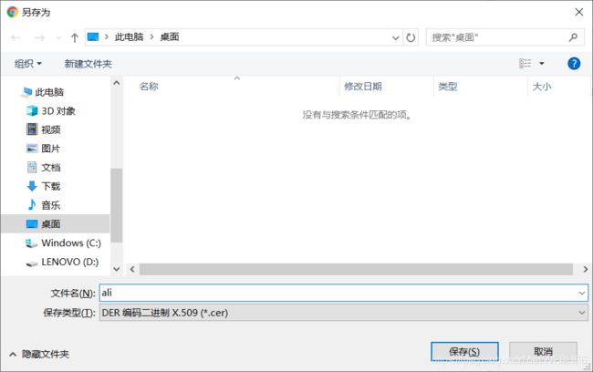Sort by the 类型 column header

click(448, 87)
